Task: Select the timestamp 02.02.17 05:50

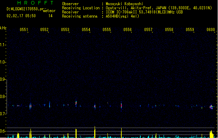Action: click(21, 16)
